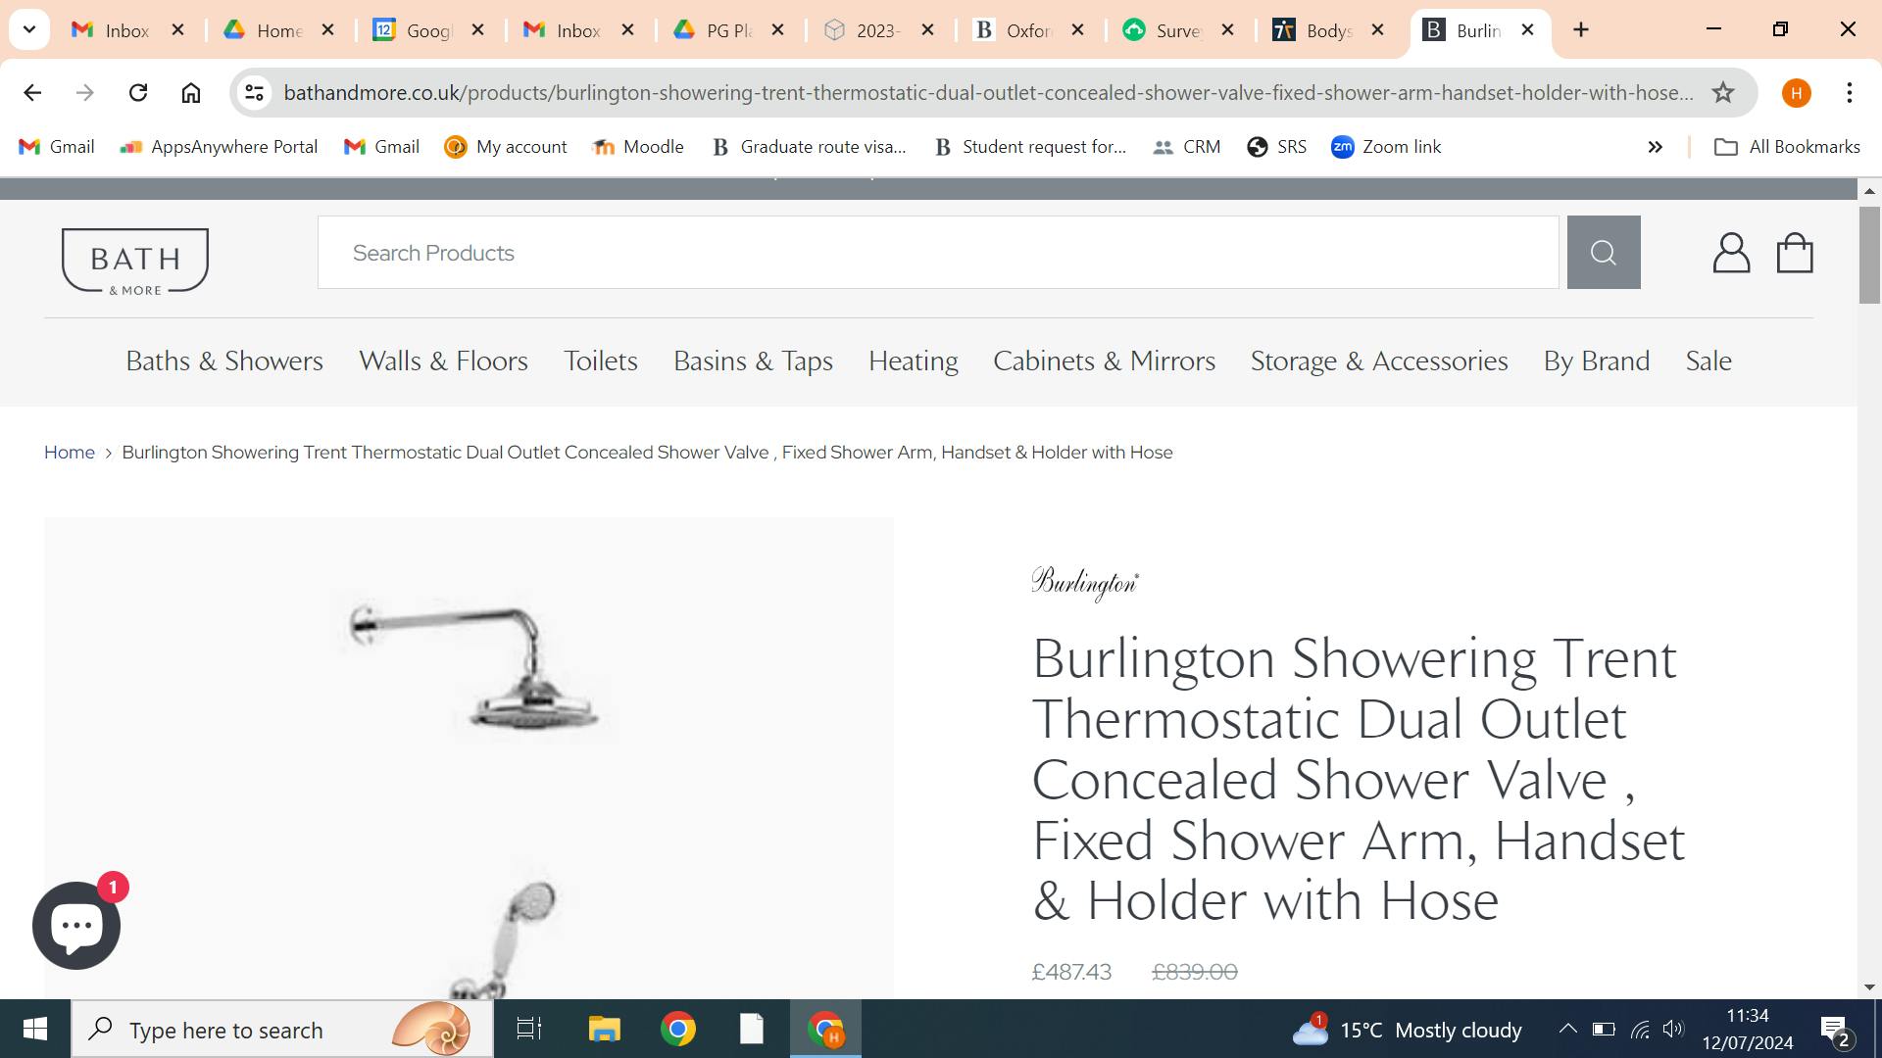This screenshot has height=1058, width=1882.
Task: Click the Home breadcrumb link
Action: click(x=69, y=453)
